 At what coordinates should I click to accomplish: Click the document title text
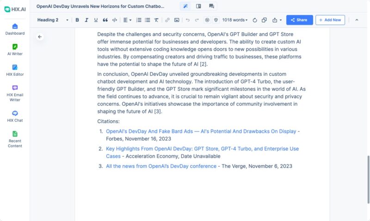click(x=100, y=6)
